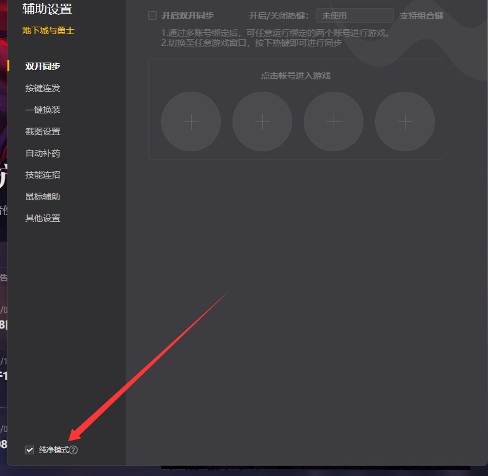The width and height of the screenshot is (488, 476).
Task: Click the help icon beside 纯净模式
Action: point(74,450)
